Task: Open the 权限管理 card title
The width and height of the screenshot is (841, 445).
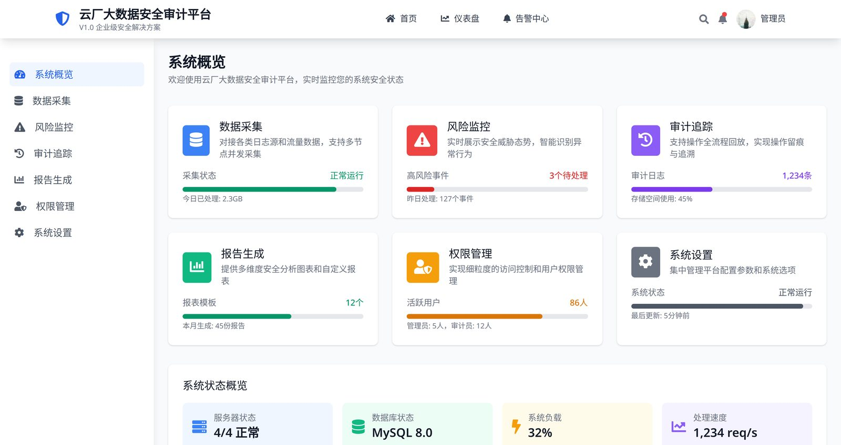Action: point(470,253)
